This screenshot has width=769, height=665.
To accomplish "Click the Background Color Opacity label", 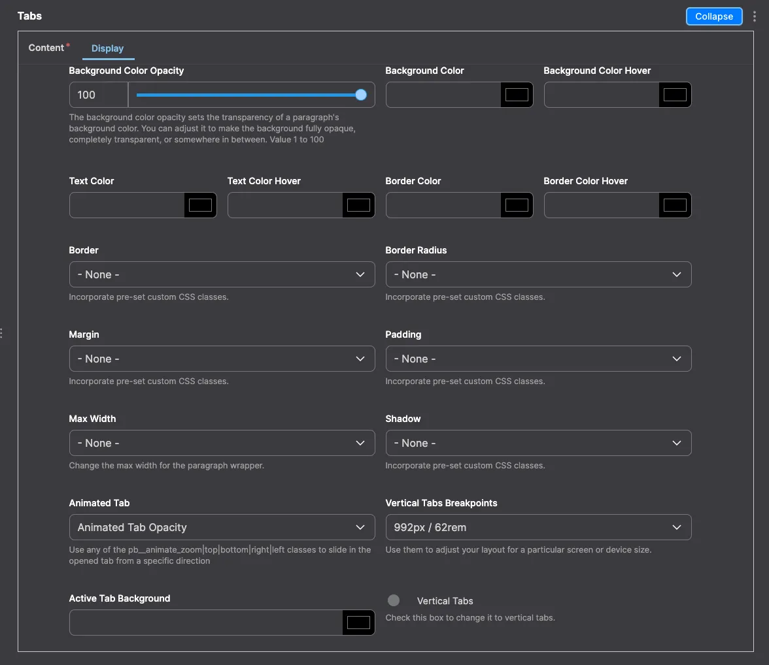I will (x=126, y=71).
